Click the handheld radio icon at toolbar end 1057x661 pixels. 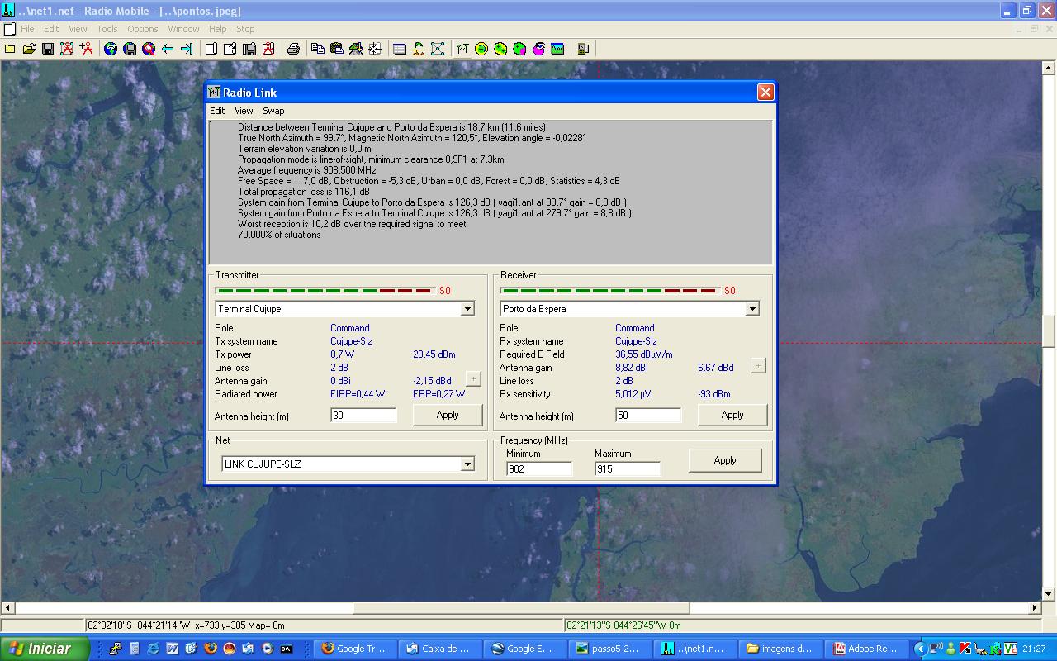click(x=583, y=49)
